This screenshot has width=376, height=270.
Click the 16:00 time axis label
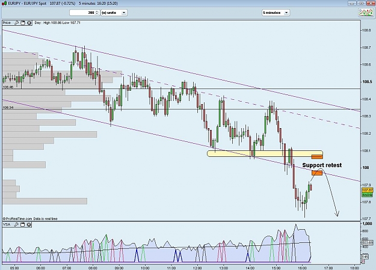[302, 268]
